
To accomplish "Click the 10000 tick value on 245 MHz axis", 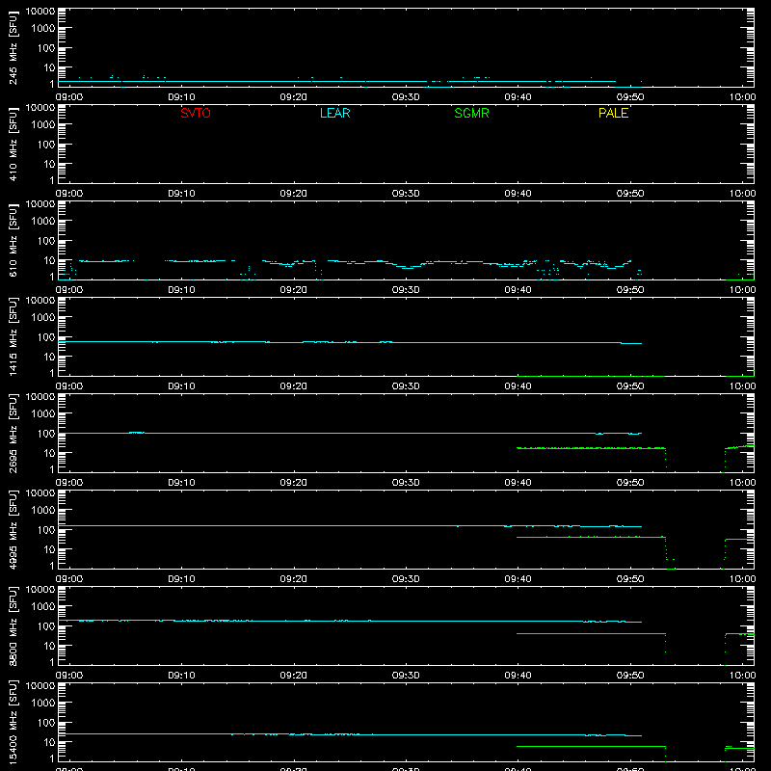I will click(x=40, y=12).
